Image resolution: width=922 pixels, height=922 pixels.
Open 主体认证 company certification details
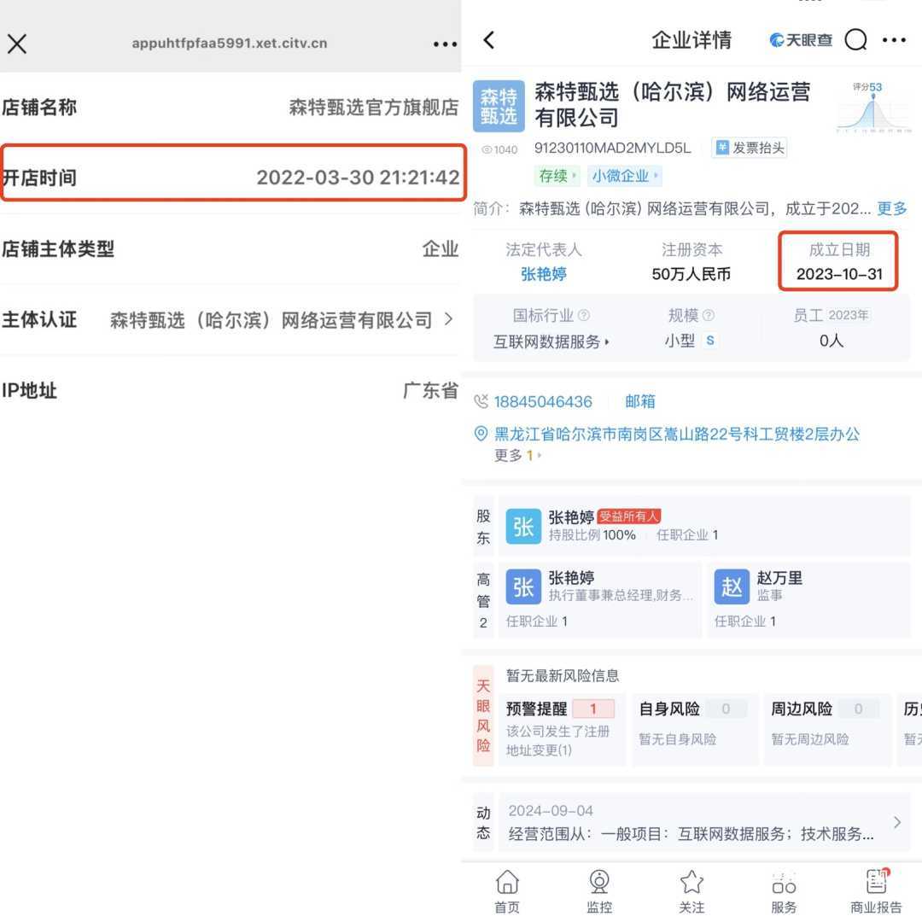point(230,320)
